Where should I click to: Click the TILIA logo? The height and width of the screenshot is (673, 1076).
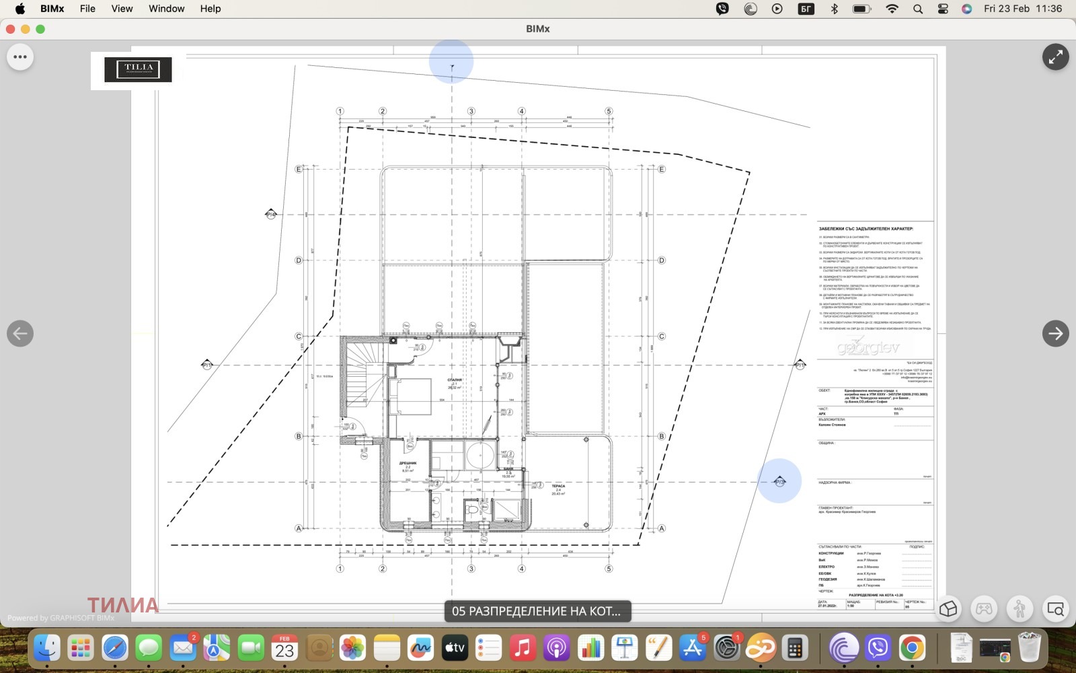pos(138,69)
